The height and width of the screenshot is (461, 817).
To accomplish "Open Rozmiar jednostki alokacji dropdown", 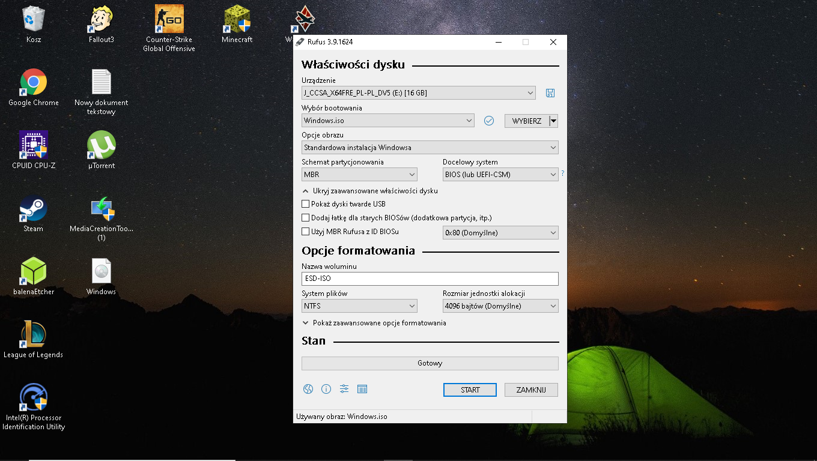I will [x=500, y=306].
